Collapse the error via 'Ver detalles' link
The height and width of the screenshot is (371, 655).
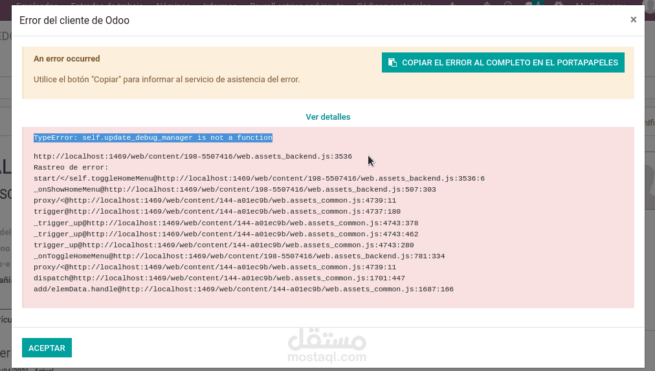[328, 117]
